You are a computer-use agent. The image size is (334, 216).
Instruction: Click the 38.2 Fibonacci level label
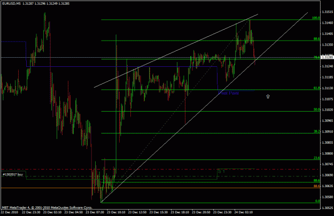coord(316,132)
